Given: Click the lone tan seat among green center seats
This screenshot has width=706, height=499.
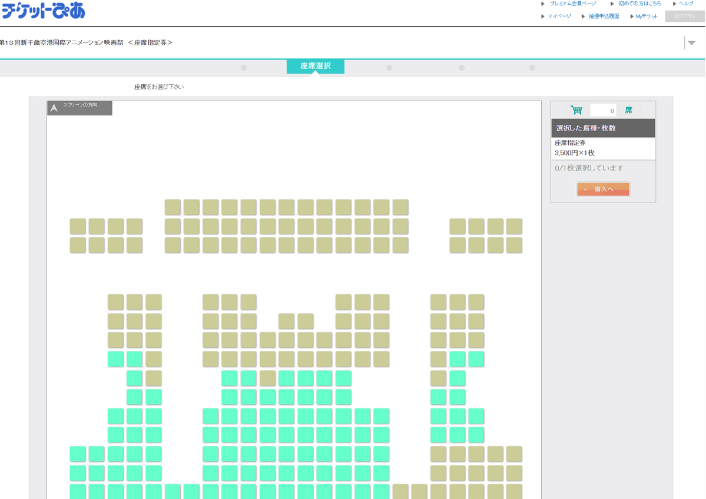Looking at the screenshot, I should tap(267, 378).
